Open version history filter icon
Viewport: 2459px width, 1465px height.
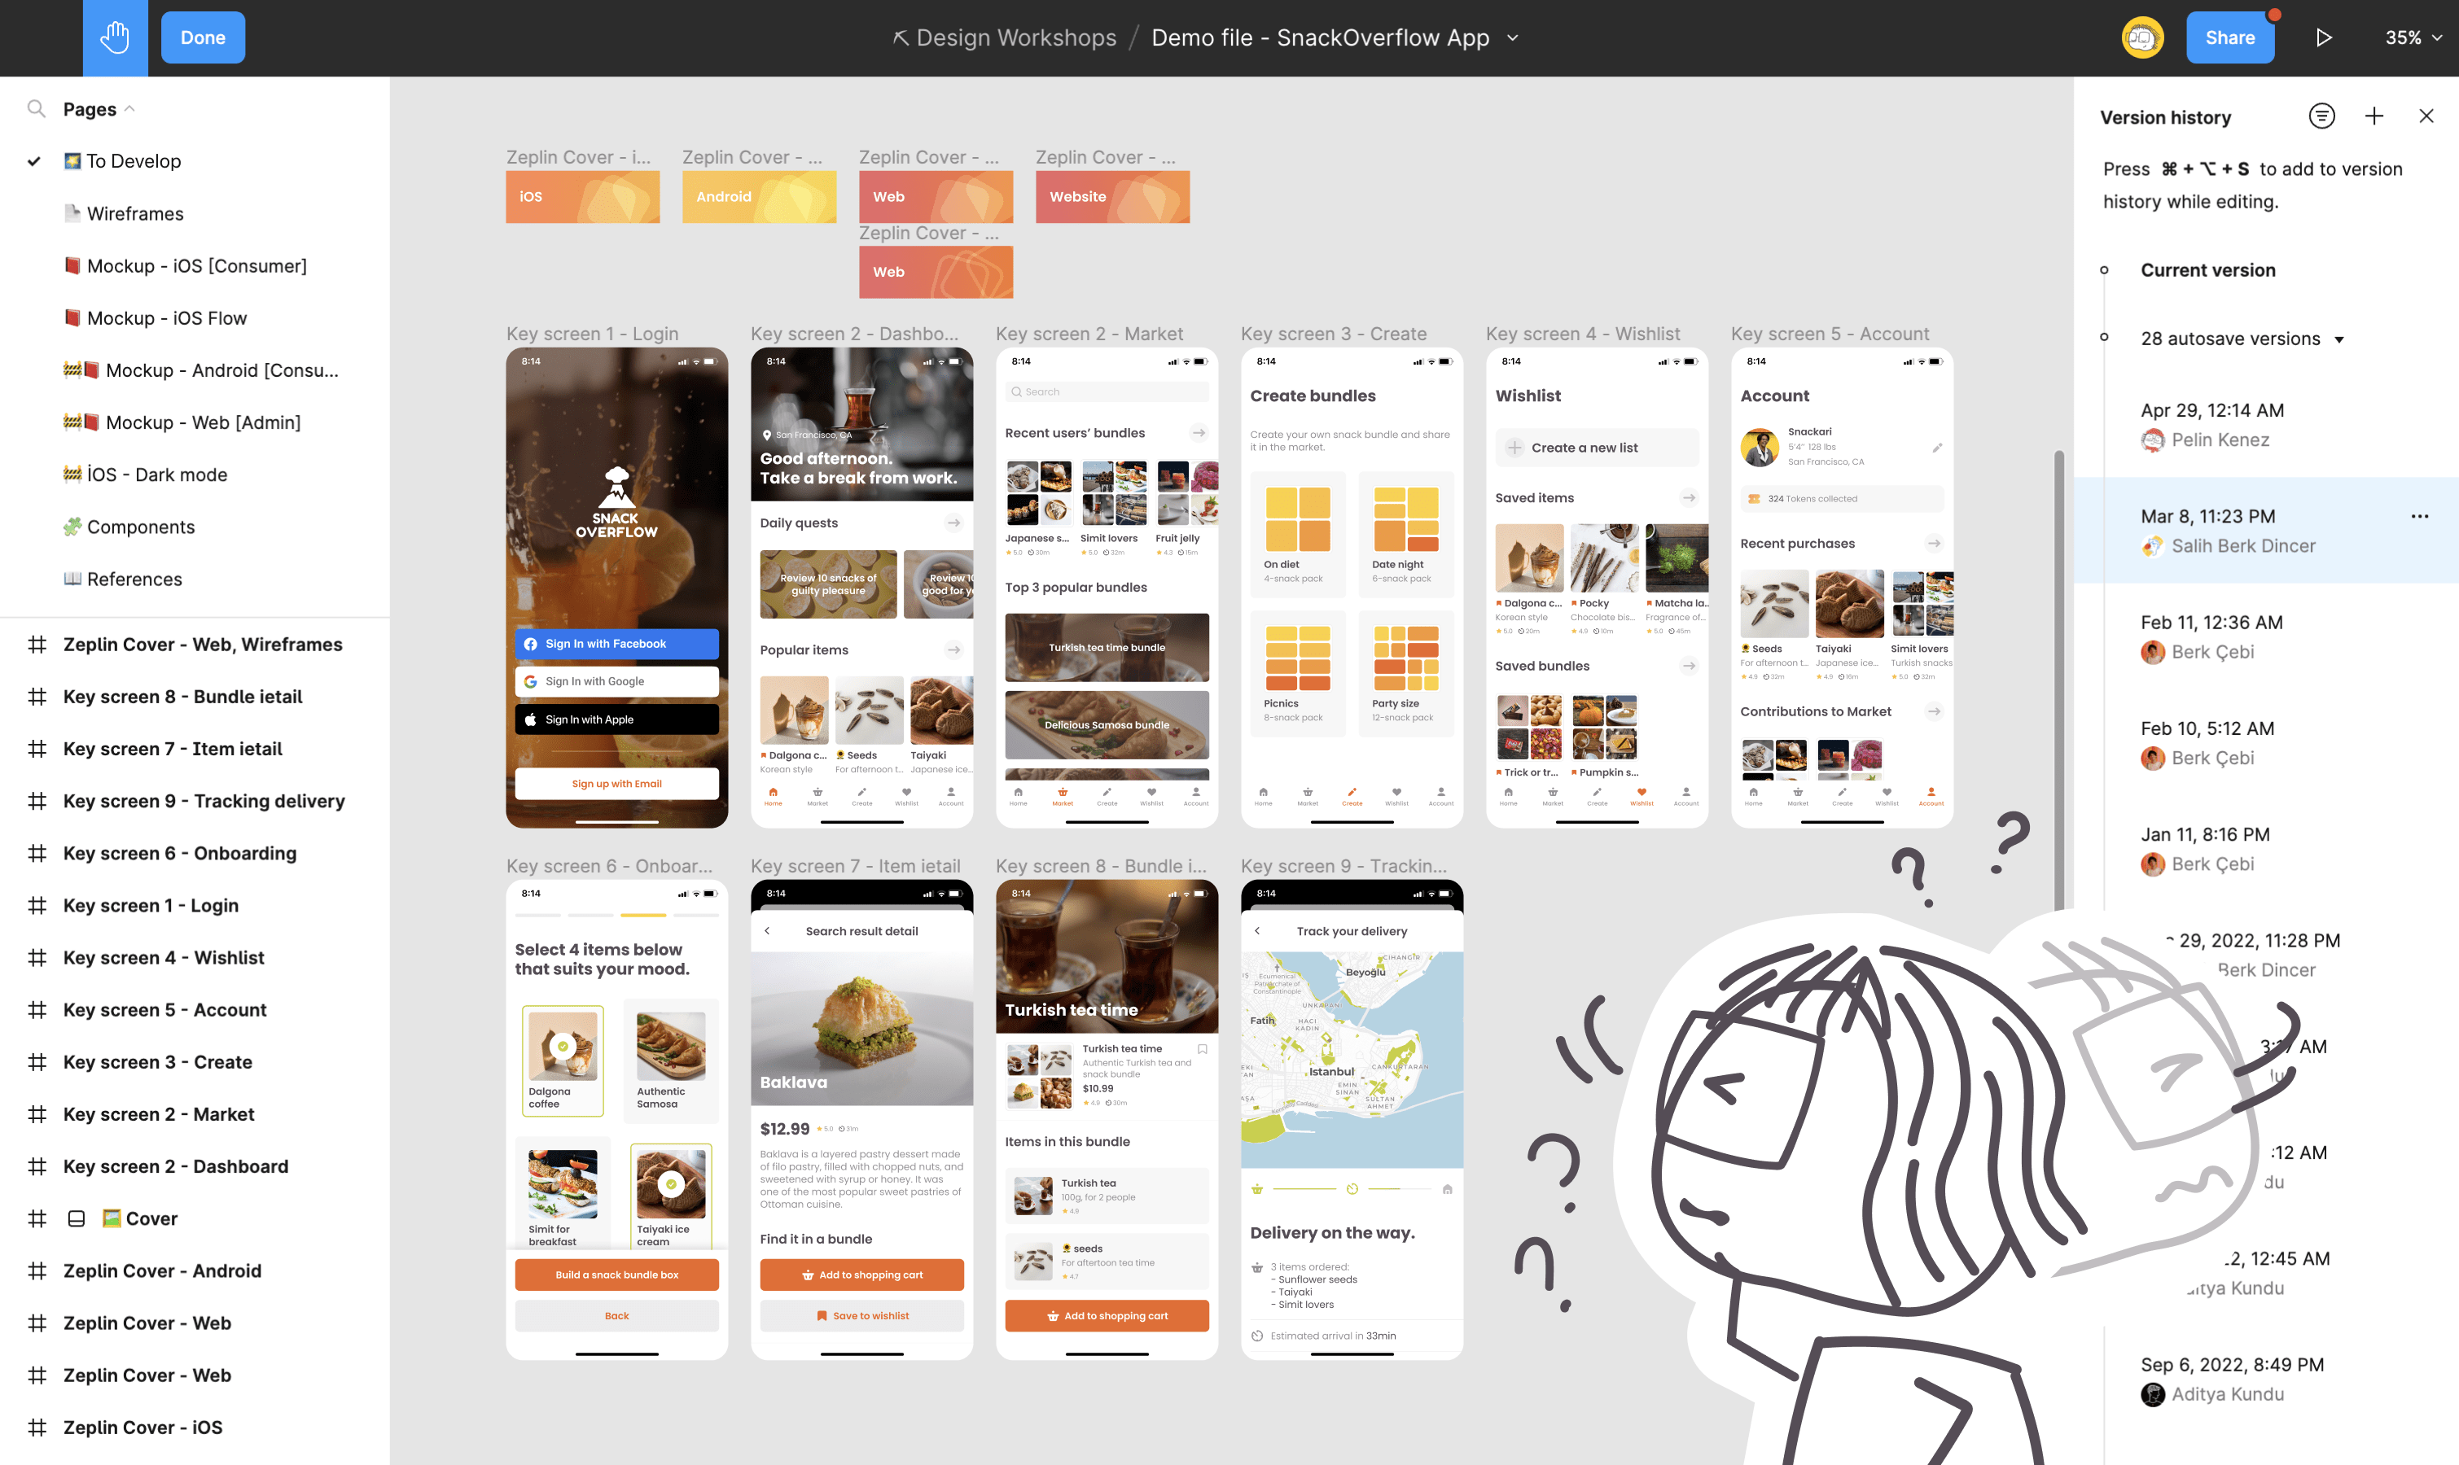pyautogui.click(x=2321, y=116)
